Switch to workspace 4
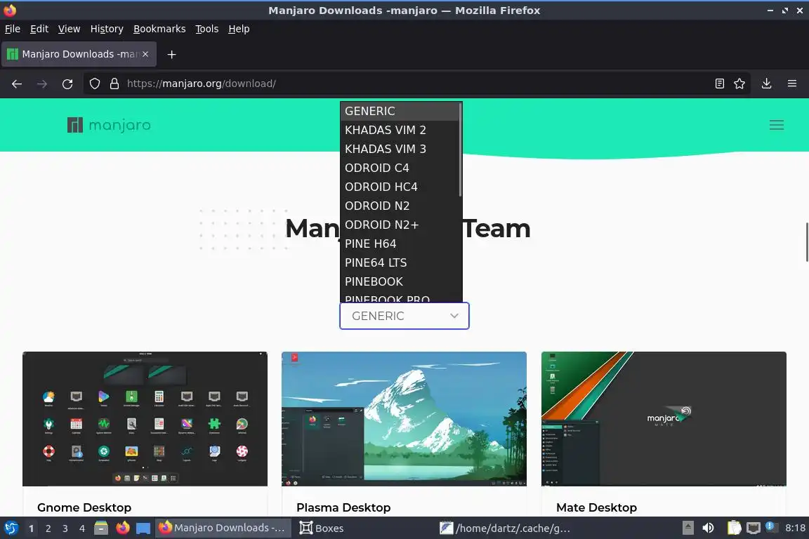809x539 pixels. pos(81,528)
